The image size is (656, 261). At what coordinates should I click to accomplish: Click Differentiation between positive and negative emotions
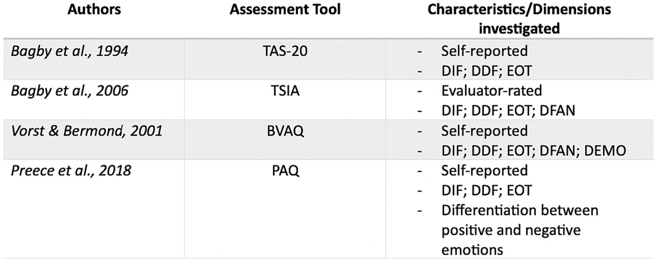pyautogui.click(x=520, y=230)
